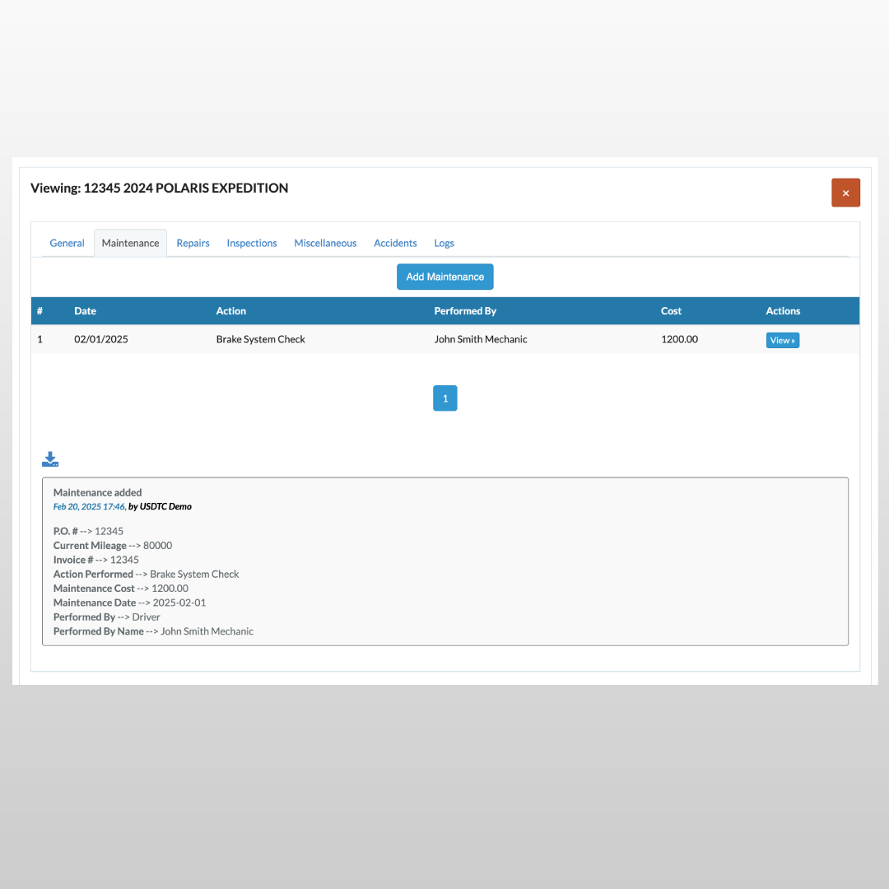The width and height of the screenshot is (889, 889).
Task: Click the Feb 20, 2025 17:46 timestamp
Action: tap(89, 507)
